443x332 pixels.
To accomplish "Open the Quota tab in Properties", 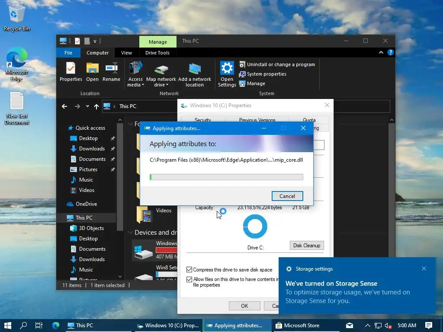I will (x=309, y=120).
